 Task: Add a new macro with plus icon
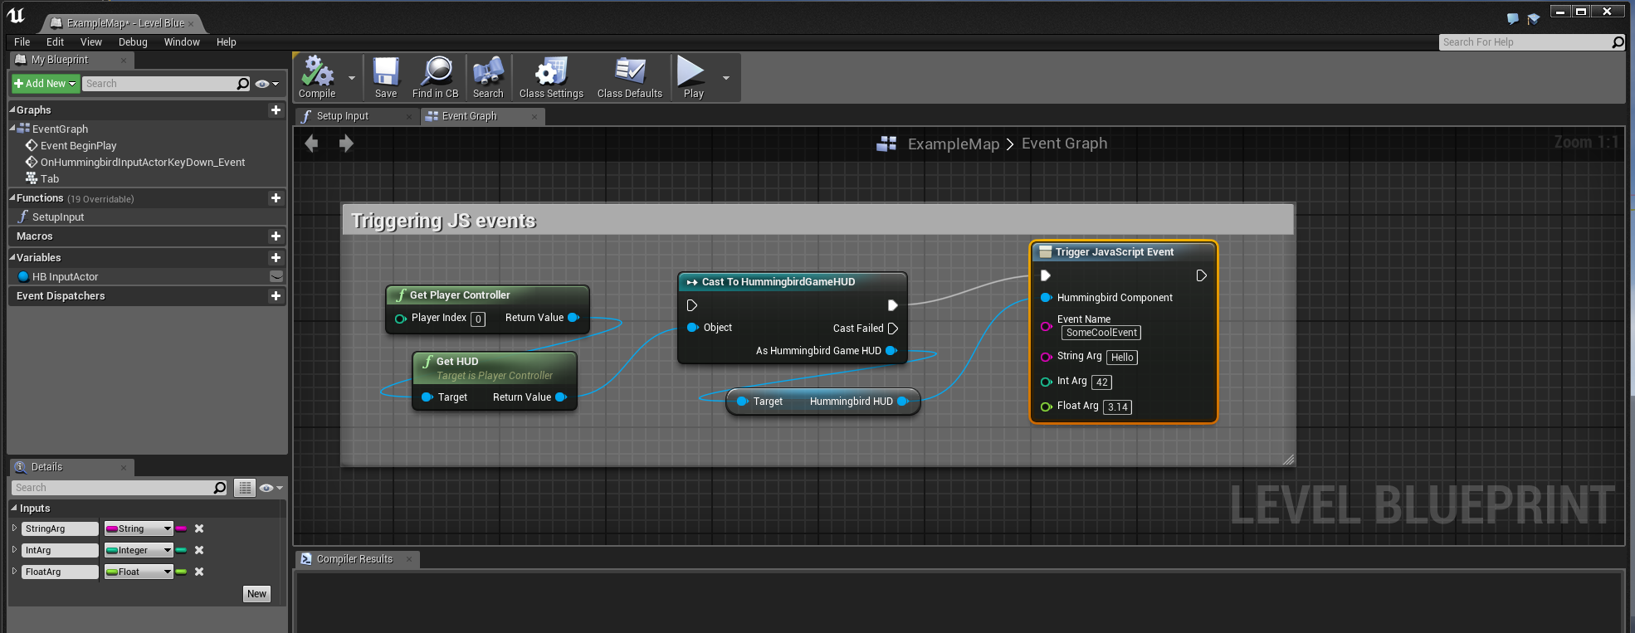[x=276, y=236]
